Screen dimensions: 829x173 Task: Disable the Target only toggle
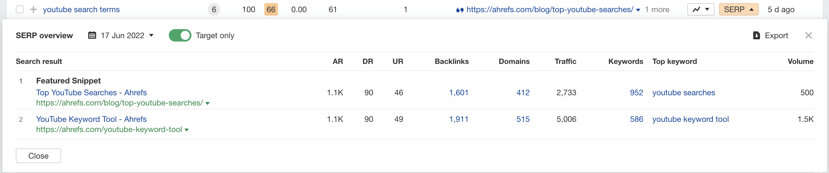180,35
